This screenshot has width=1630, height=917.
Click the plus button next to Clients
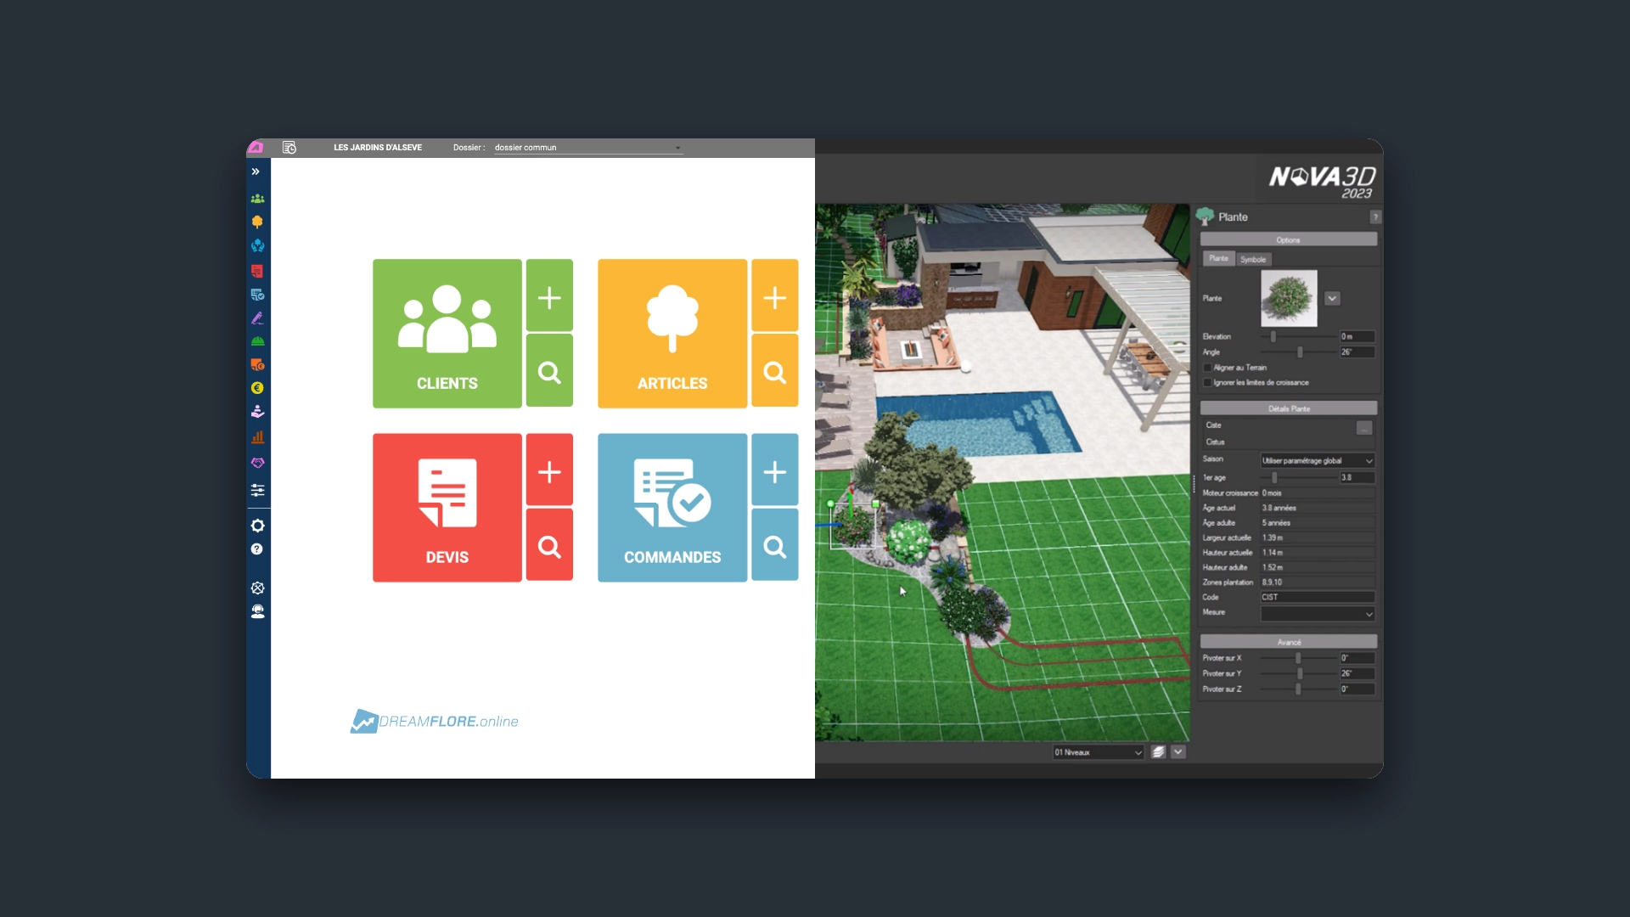pos(549,297)
